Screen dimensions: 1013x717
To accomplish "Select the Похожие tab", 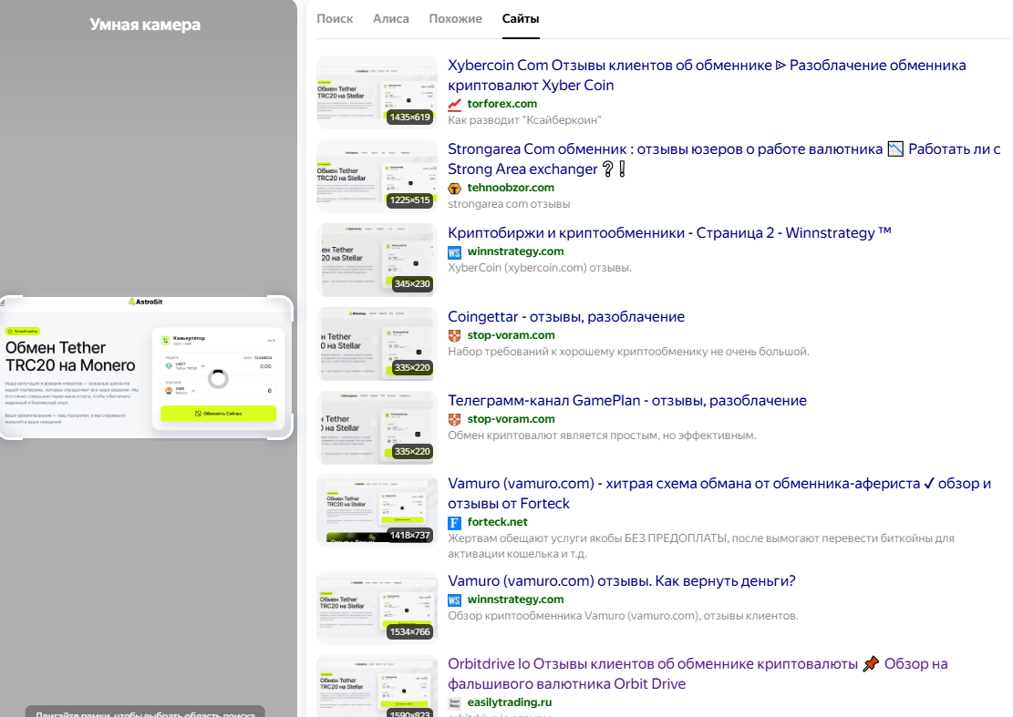I will click(x=455, y=18).
